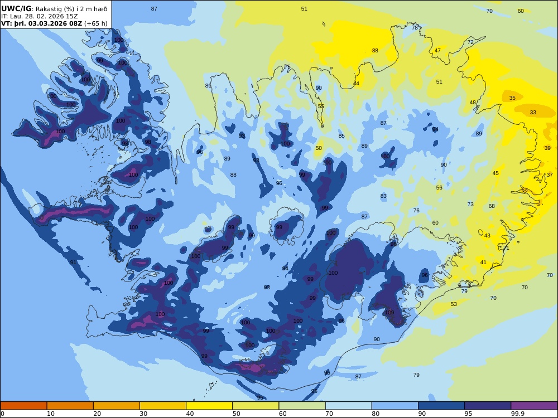Click the UWC/IG title text
This screenshot has width=558, height=418.
pos(16,9)
